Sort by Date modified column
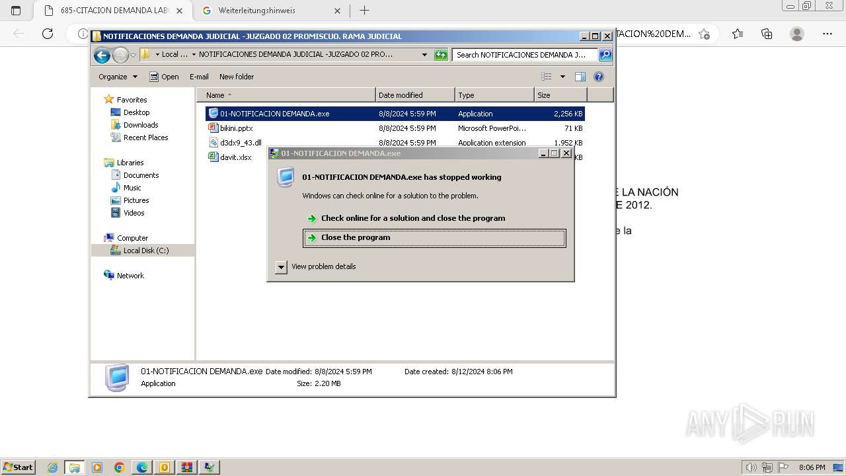The image size is (846, 476). pyautogui.click(x=415, y=95)
